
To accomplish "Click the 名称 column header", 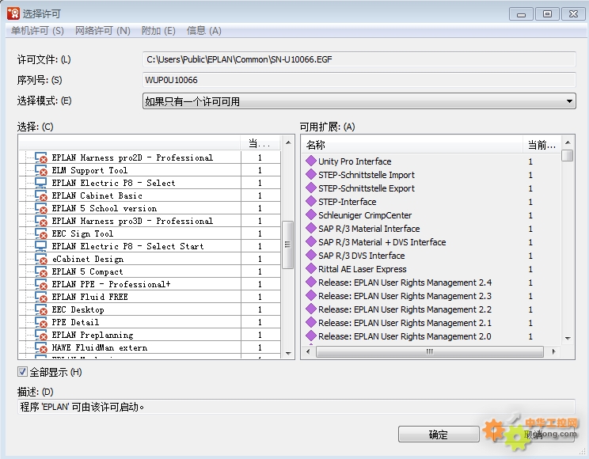I will pyautogui.click(x=412, y=145).
